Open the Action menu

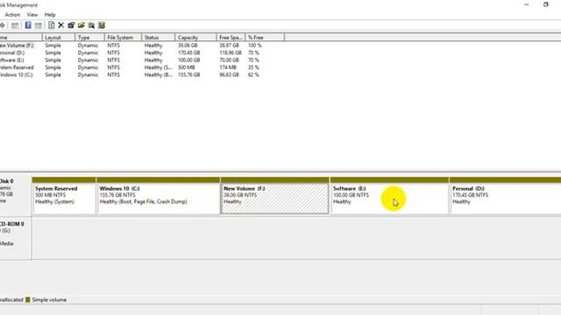[12, 15]
